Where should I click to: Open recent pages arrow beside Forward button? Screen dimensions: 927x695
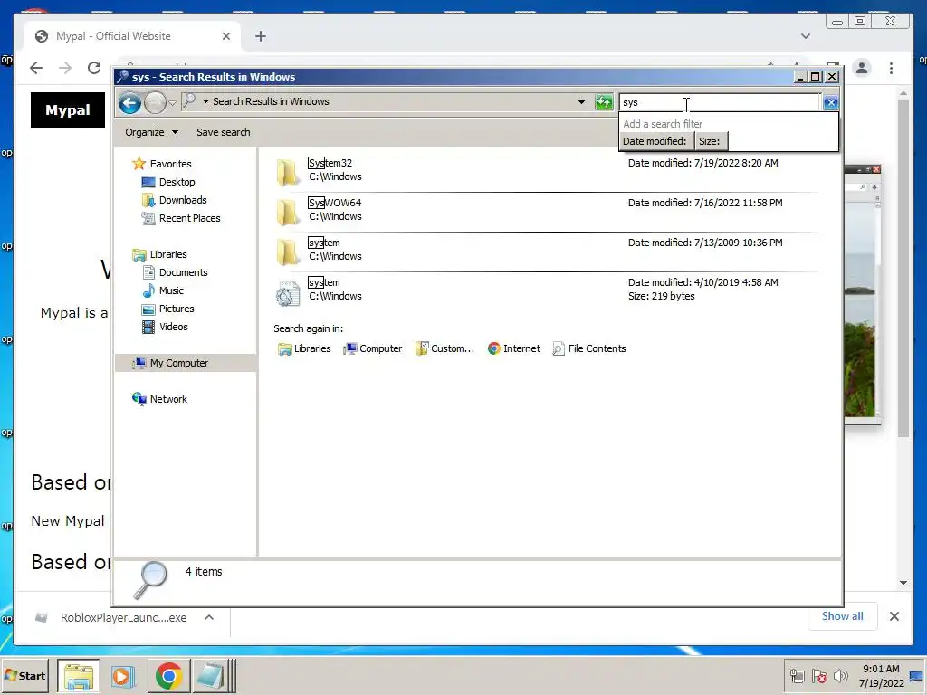(x=172, y=103)
